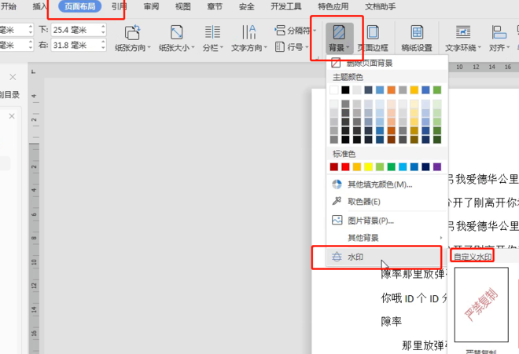The image size is (519, 354).
Task: Expand the 其他背景 submenu
Action: point(386,237)
